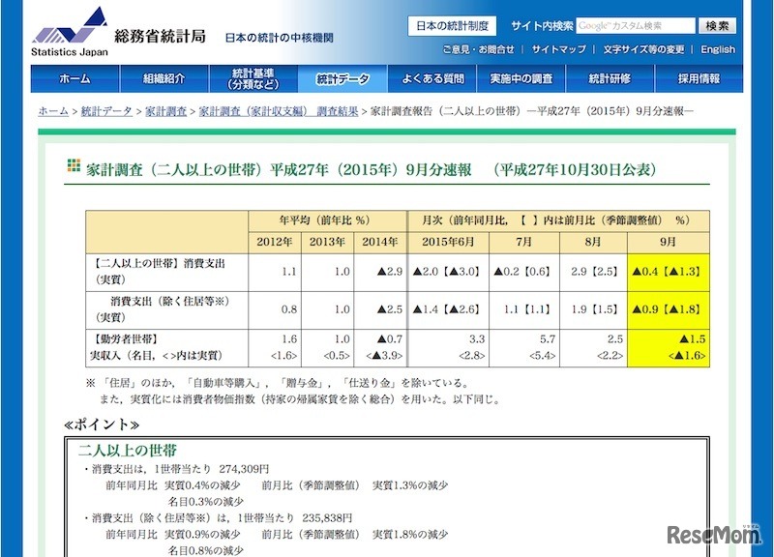The height and width of the screenshot is (557, 774).
Task: Open the 日本の統計制度 button
Action: click(452, 26)
